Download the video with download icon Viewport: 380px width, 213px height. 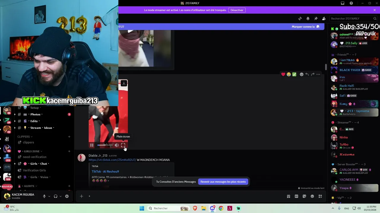tap(124, 83)
